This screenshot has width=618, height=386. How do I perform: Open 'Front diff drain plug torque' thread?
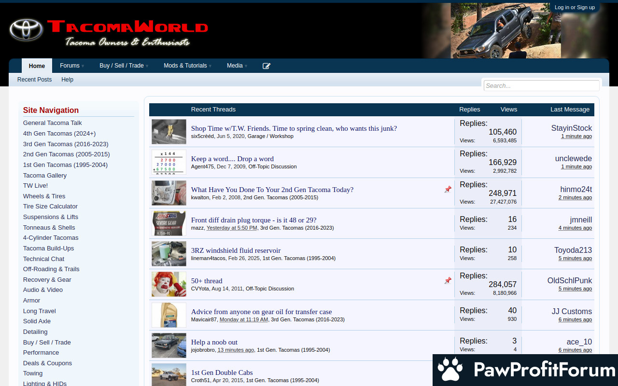click(254, 220)
